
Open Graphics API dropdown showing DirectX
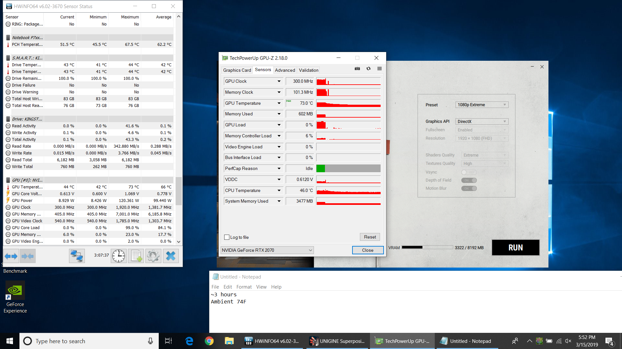482,122
